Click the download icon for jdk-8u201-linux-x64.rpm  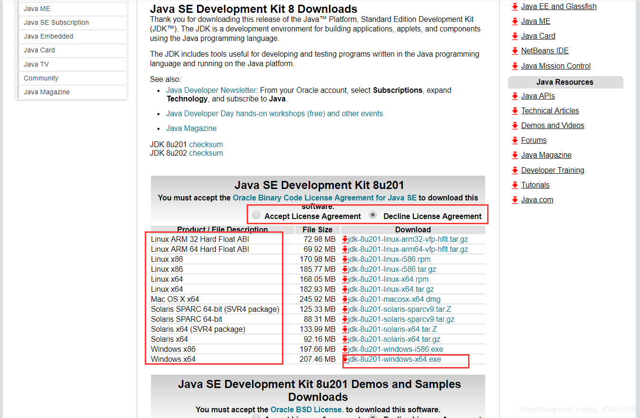click(345, 279)
